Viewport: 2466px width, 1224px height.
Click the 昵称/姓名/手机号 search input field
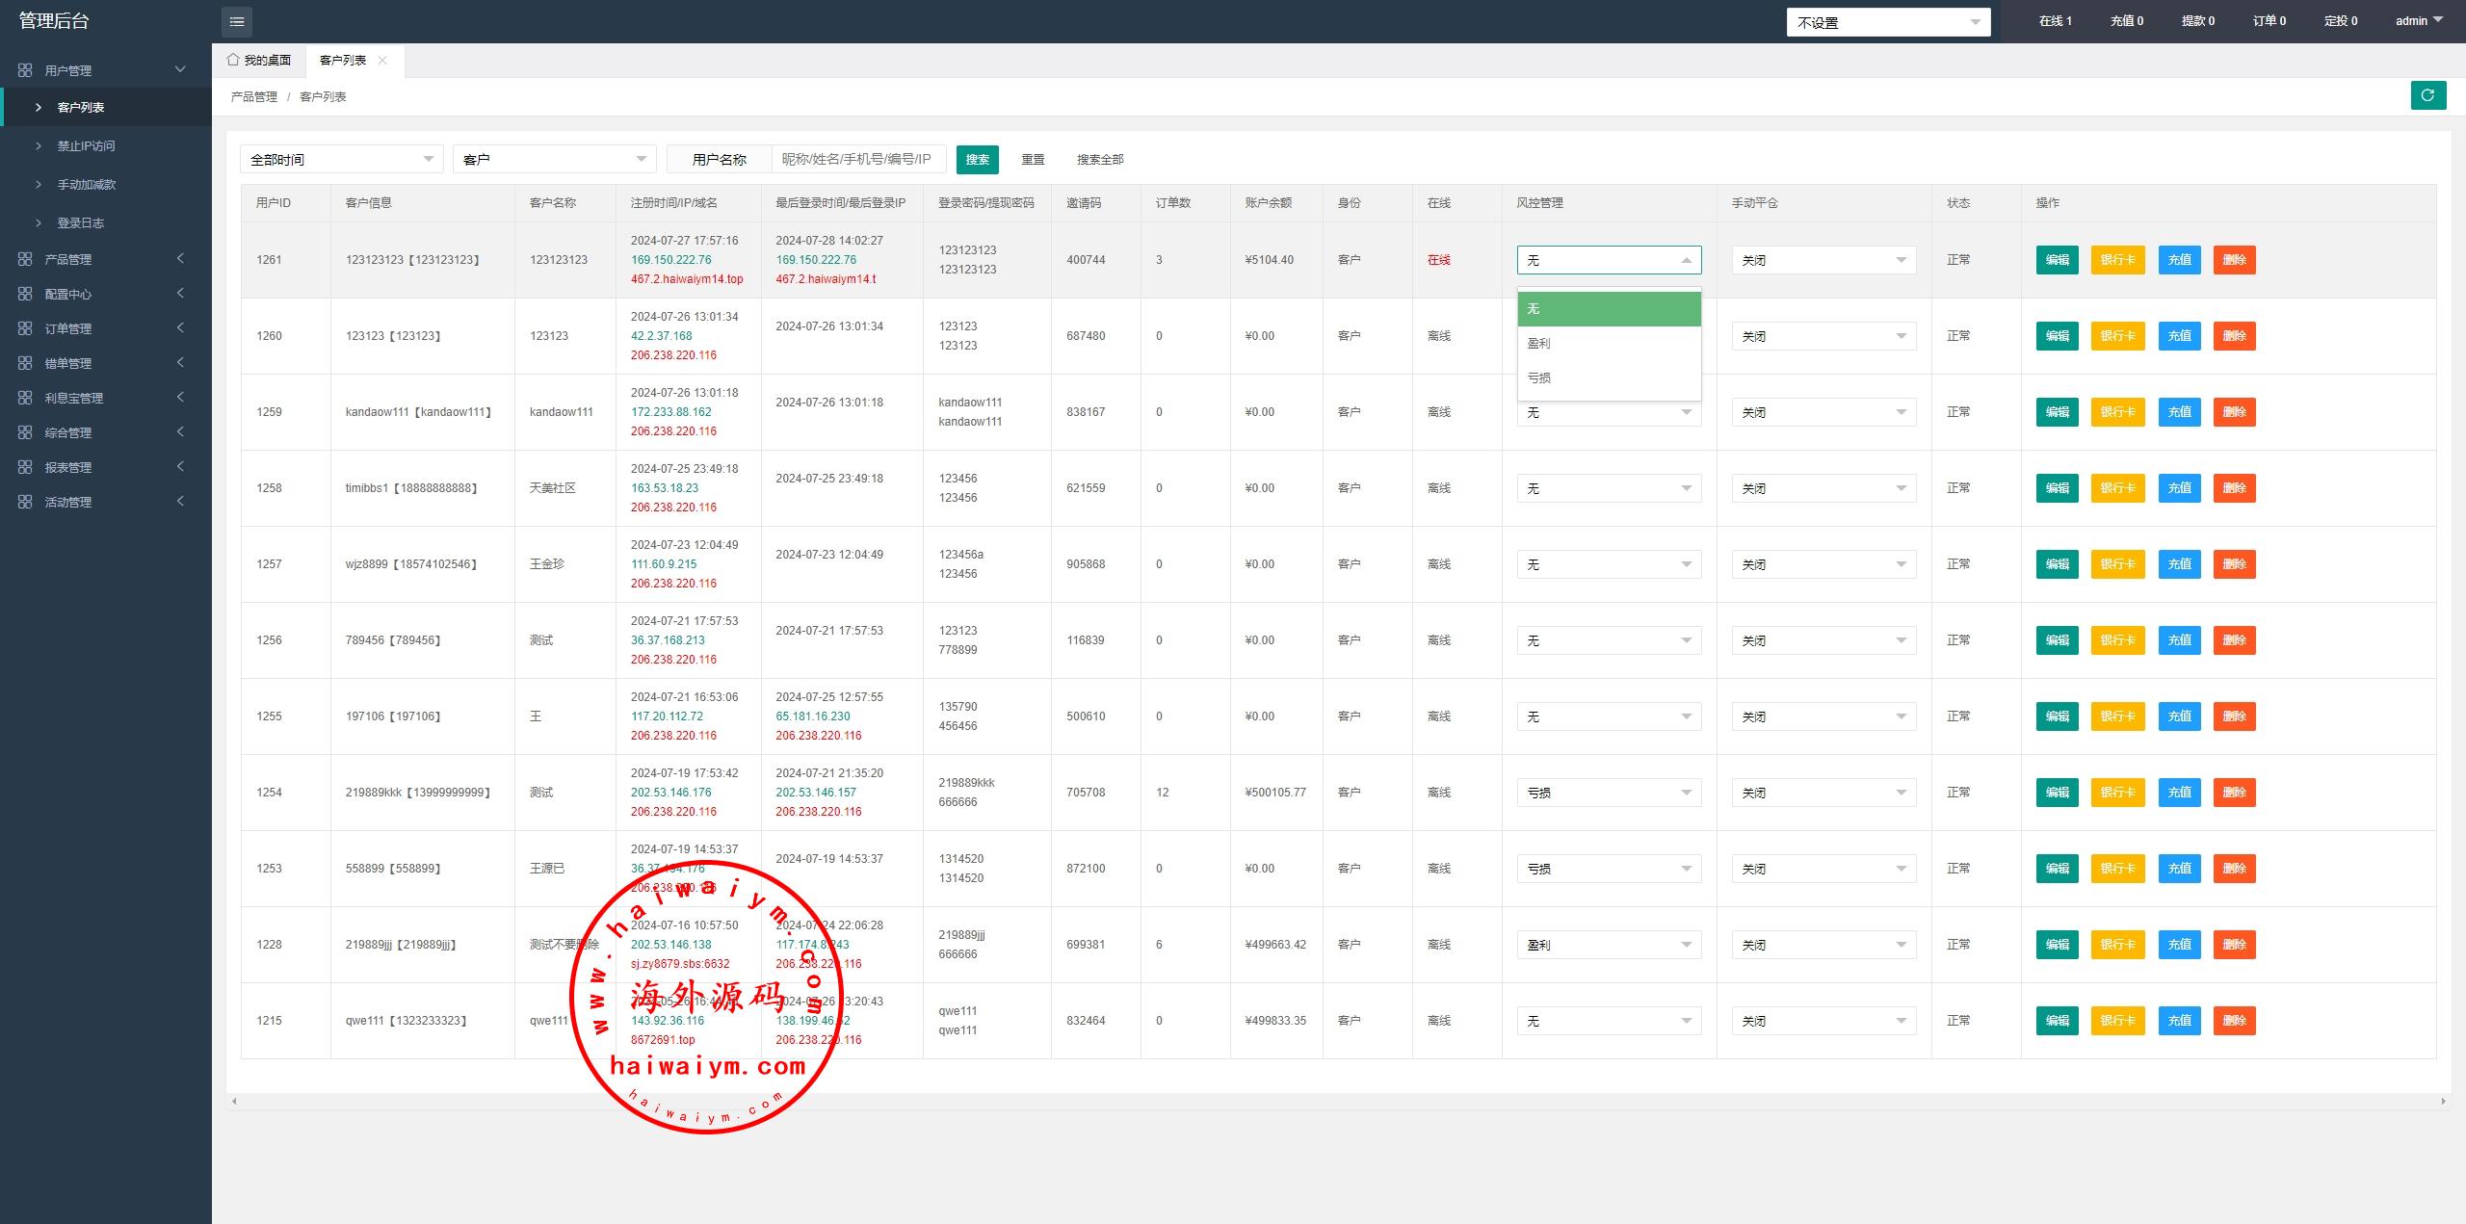[x=857, y=159]
